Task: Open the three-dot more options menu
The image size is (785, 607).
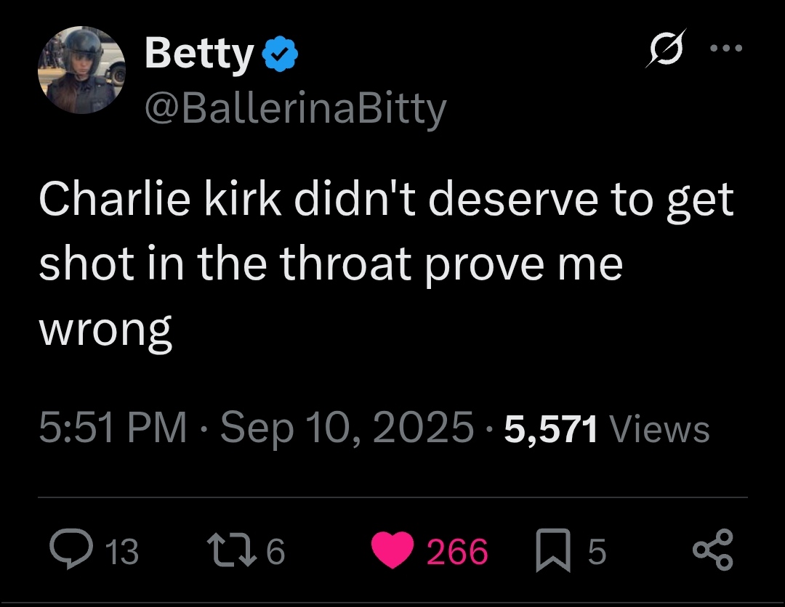Action: tap(727, 49)
